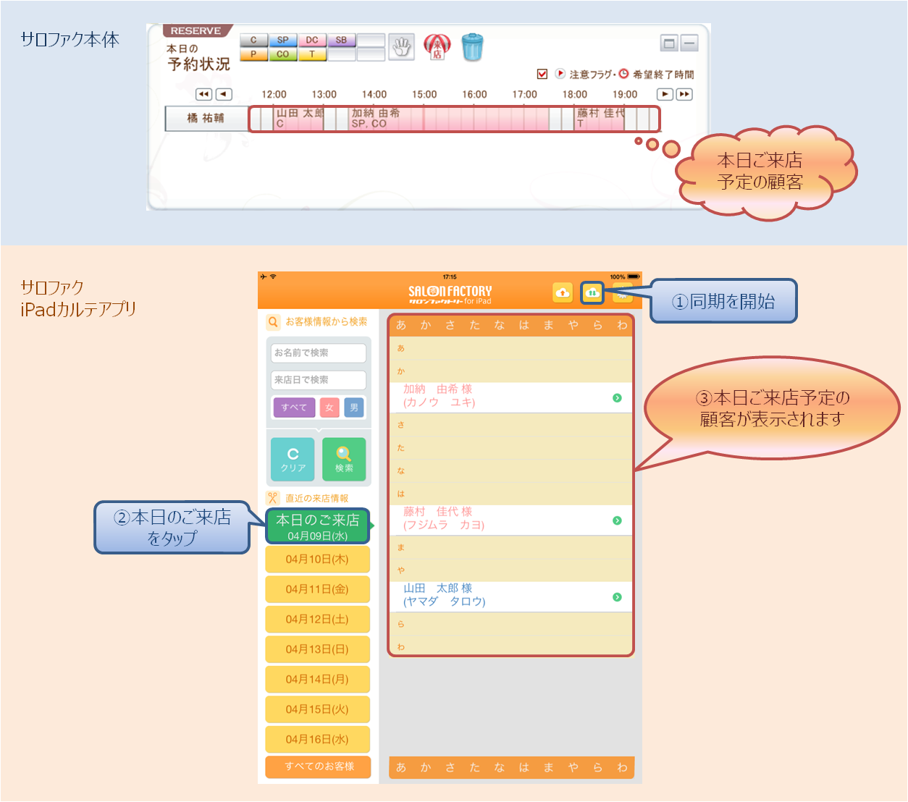The image size is (908, 802).
Task: Select the pink 女 gender filter
Action: pyautogui.click(x=329, y=408)
